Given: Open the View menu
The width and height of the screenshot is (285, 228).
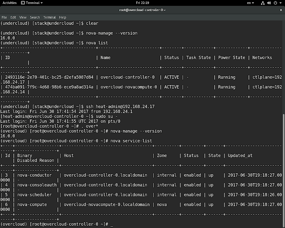Looking at the screenshot, I should click(23, 17).
